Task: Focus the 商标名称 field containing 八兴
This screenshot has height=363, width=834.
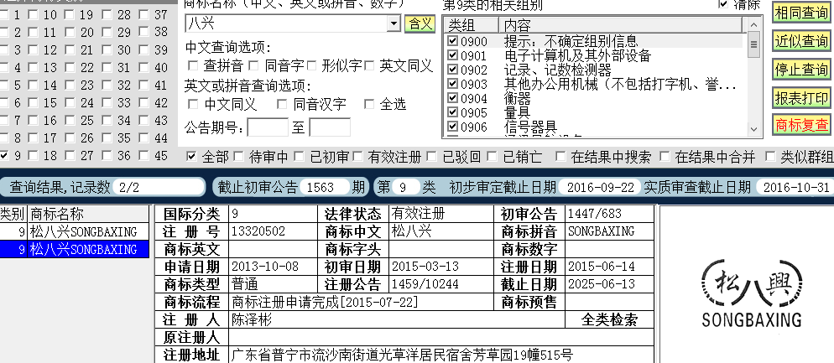Action: [x=287, y=23]
